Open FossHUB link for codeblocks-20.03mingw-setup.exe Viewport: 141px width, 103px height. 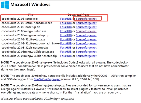(x=66, y=31)
